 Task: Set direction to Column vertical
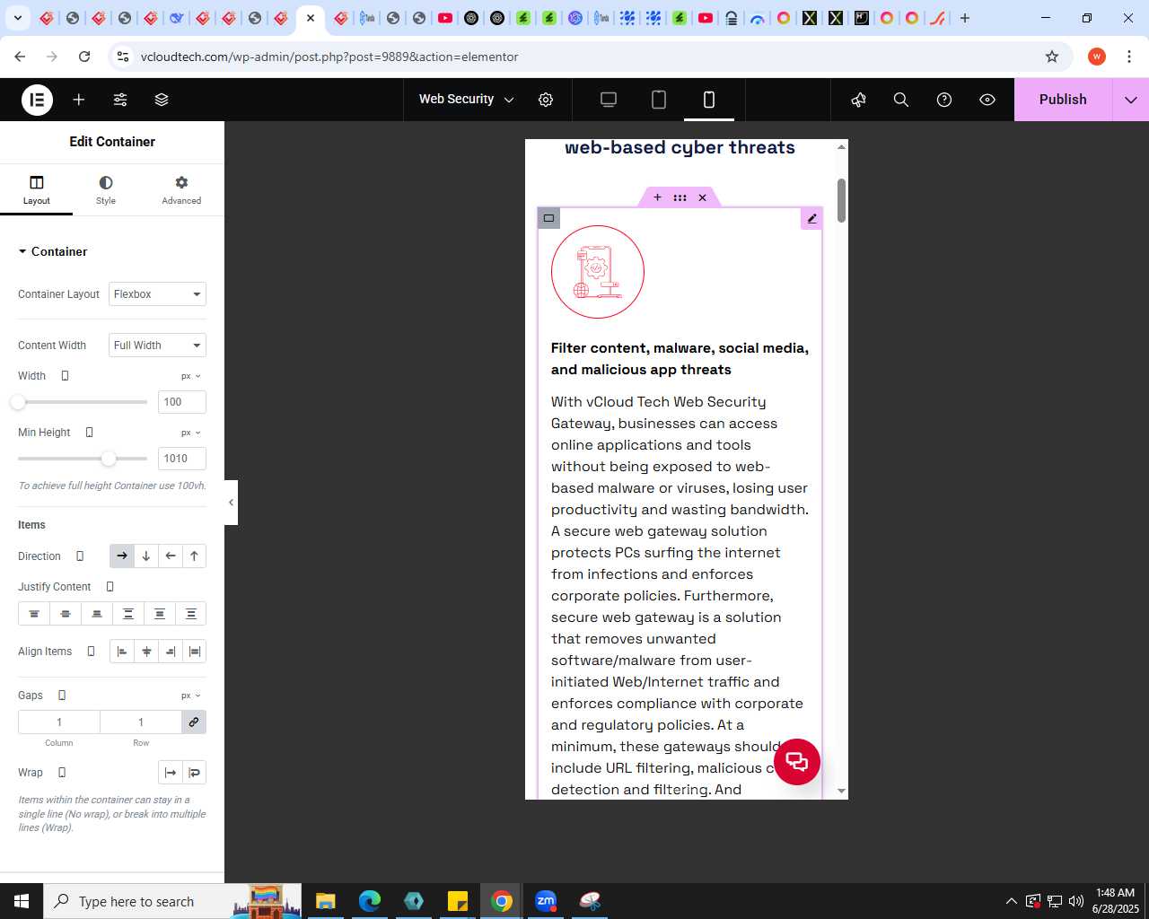(x=146, y=556)
